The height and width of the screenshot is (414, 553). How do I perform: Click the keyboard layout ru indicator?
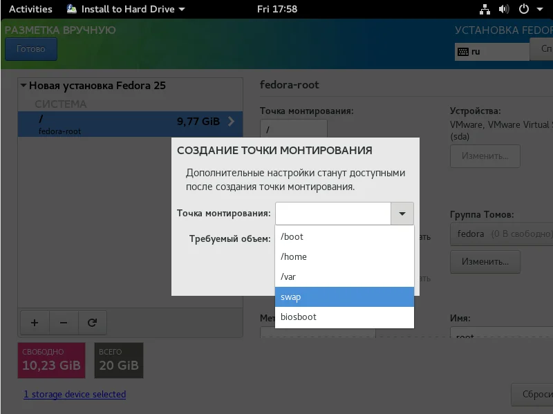click(491, 52)
